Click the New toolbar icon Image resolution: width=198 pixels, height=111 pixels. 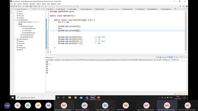(11, 6)
